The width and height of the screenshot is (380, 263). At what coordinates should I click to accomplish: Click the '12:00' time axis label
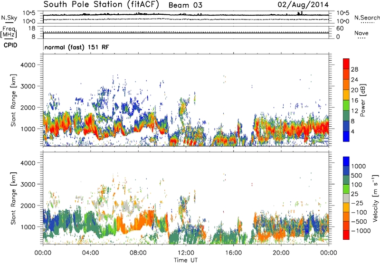pyautogui.click(x=186, y=253)
